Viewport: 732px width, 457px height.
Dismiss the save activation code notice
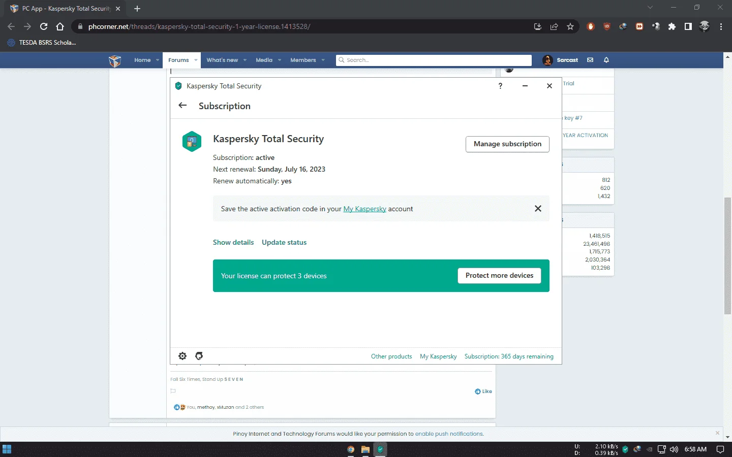pos(538,209)
